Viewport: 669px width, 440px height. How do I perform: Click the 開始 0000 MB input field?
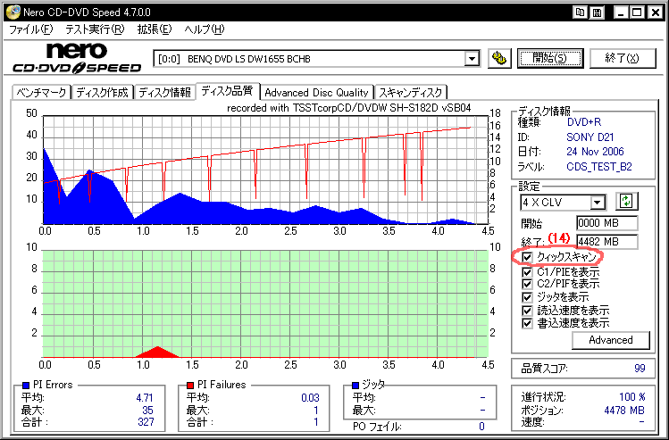pyautogui.click(x=606, y=223)
